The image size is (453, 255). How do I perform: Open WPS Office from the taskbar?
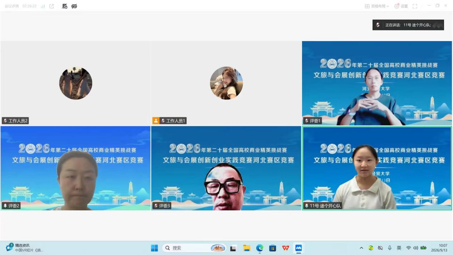(x=285, y=248)
